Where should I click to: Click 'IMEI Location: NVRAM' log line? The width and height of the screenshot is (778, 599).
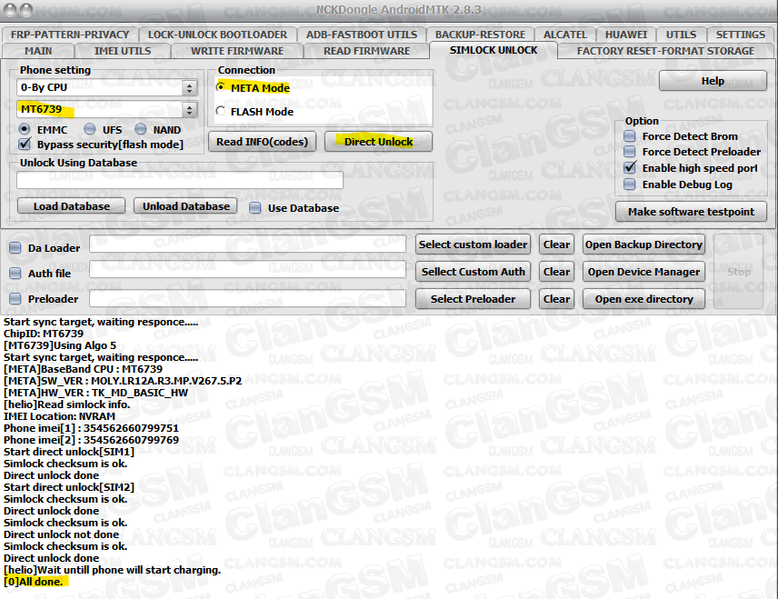point(59,416)
